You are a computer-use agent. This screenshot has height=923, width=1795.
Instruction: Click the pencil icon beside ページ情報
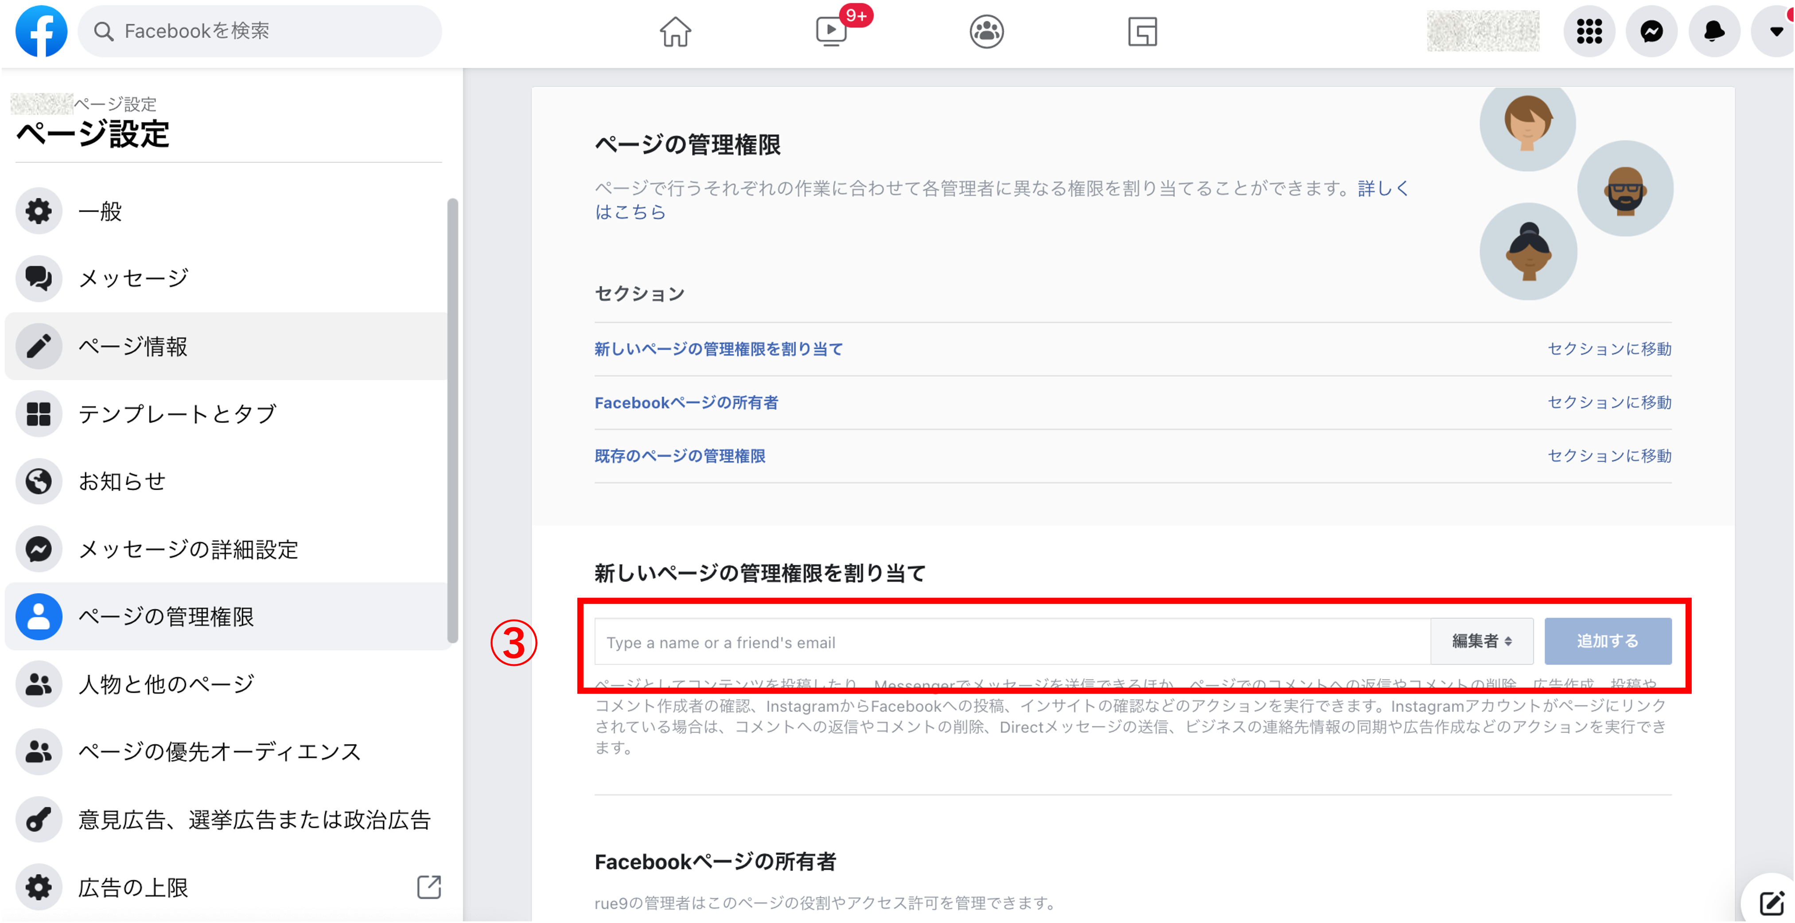click(x=38, y=346)
